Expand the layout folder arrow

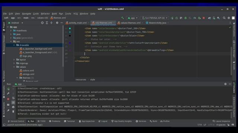click(x=14, y=60)
